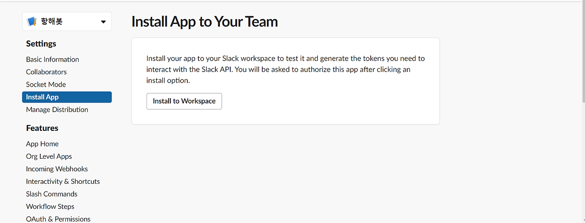Go to Workflow Steps page
The image size is (585, 223).
[50, 207]
